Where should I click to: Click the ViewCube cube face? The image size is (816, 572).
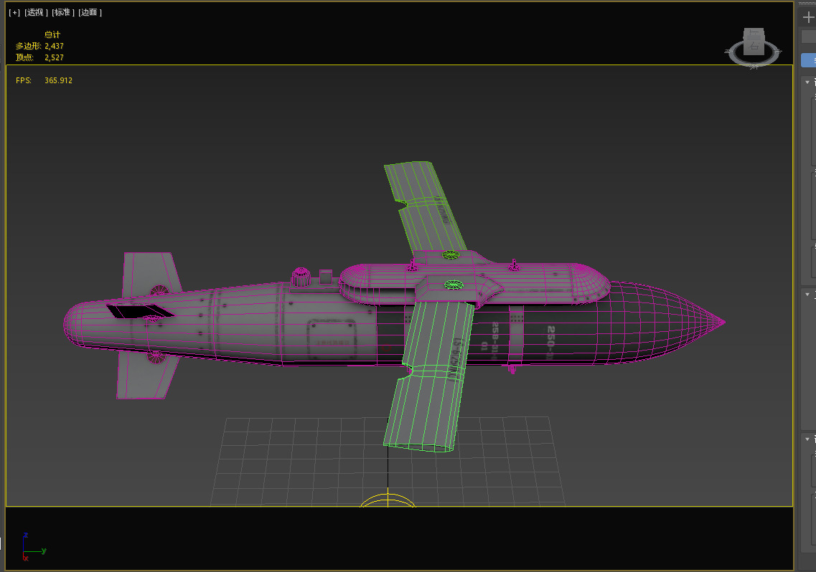[754, 42]
